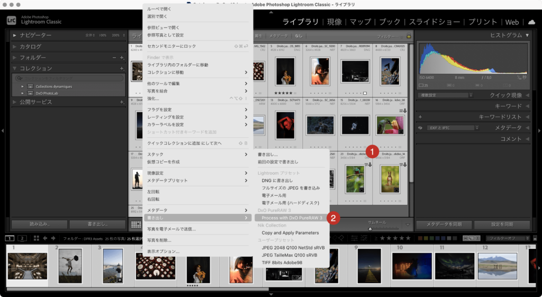Click 設定を同期 button
Image resolution: width=542 pixels, height=297 pixels.
502,224
